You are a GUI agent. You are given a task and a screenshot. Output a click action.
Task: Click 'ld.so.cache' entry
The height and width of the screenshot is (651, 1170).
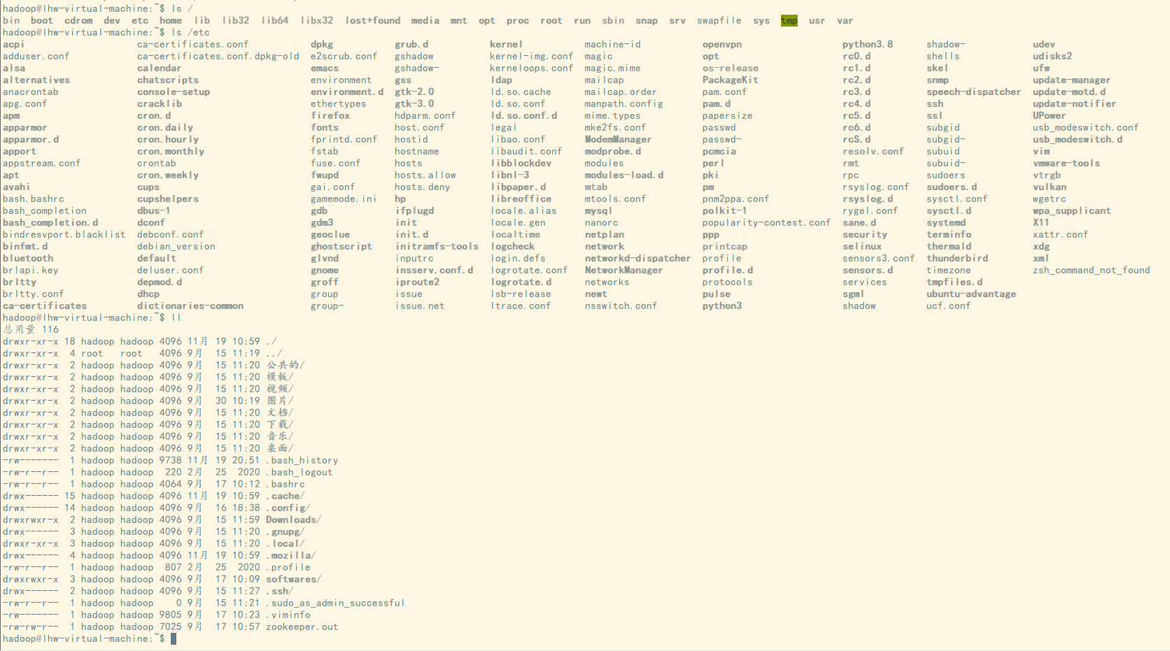coord(521,92)
